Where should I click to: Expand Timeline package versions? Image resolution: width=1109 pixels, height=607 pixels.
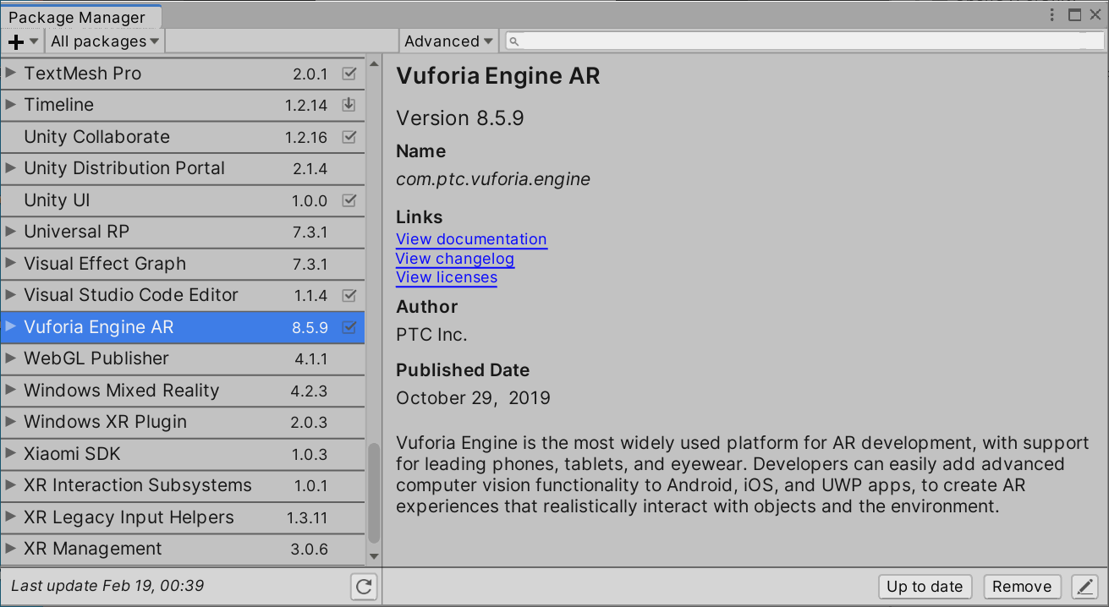[10, 105]
